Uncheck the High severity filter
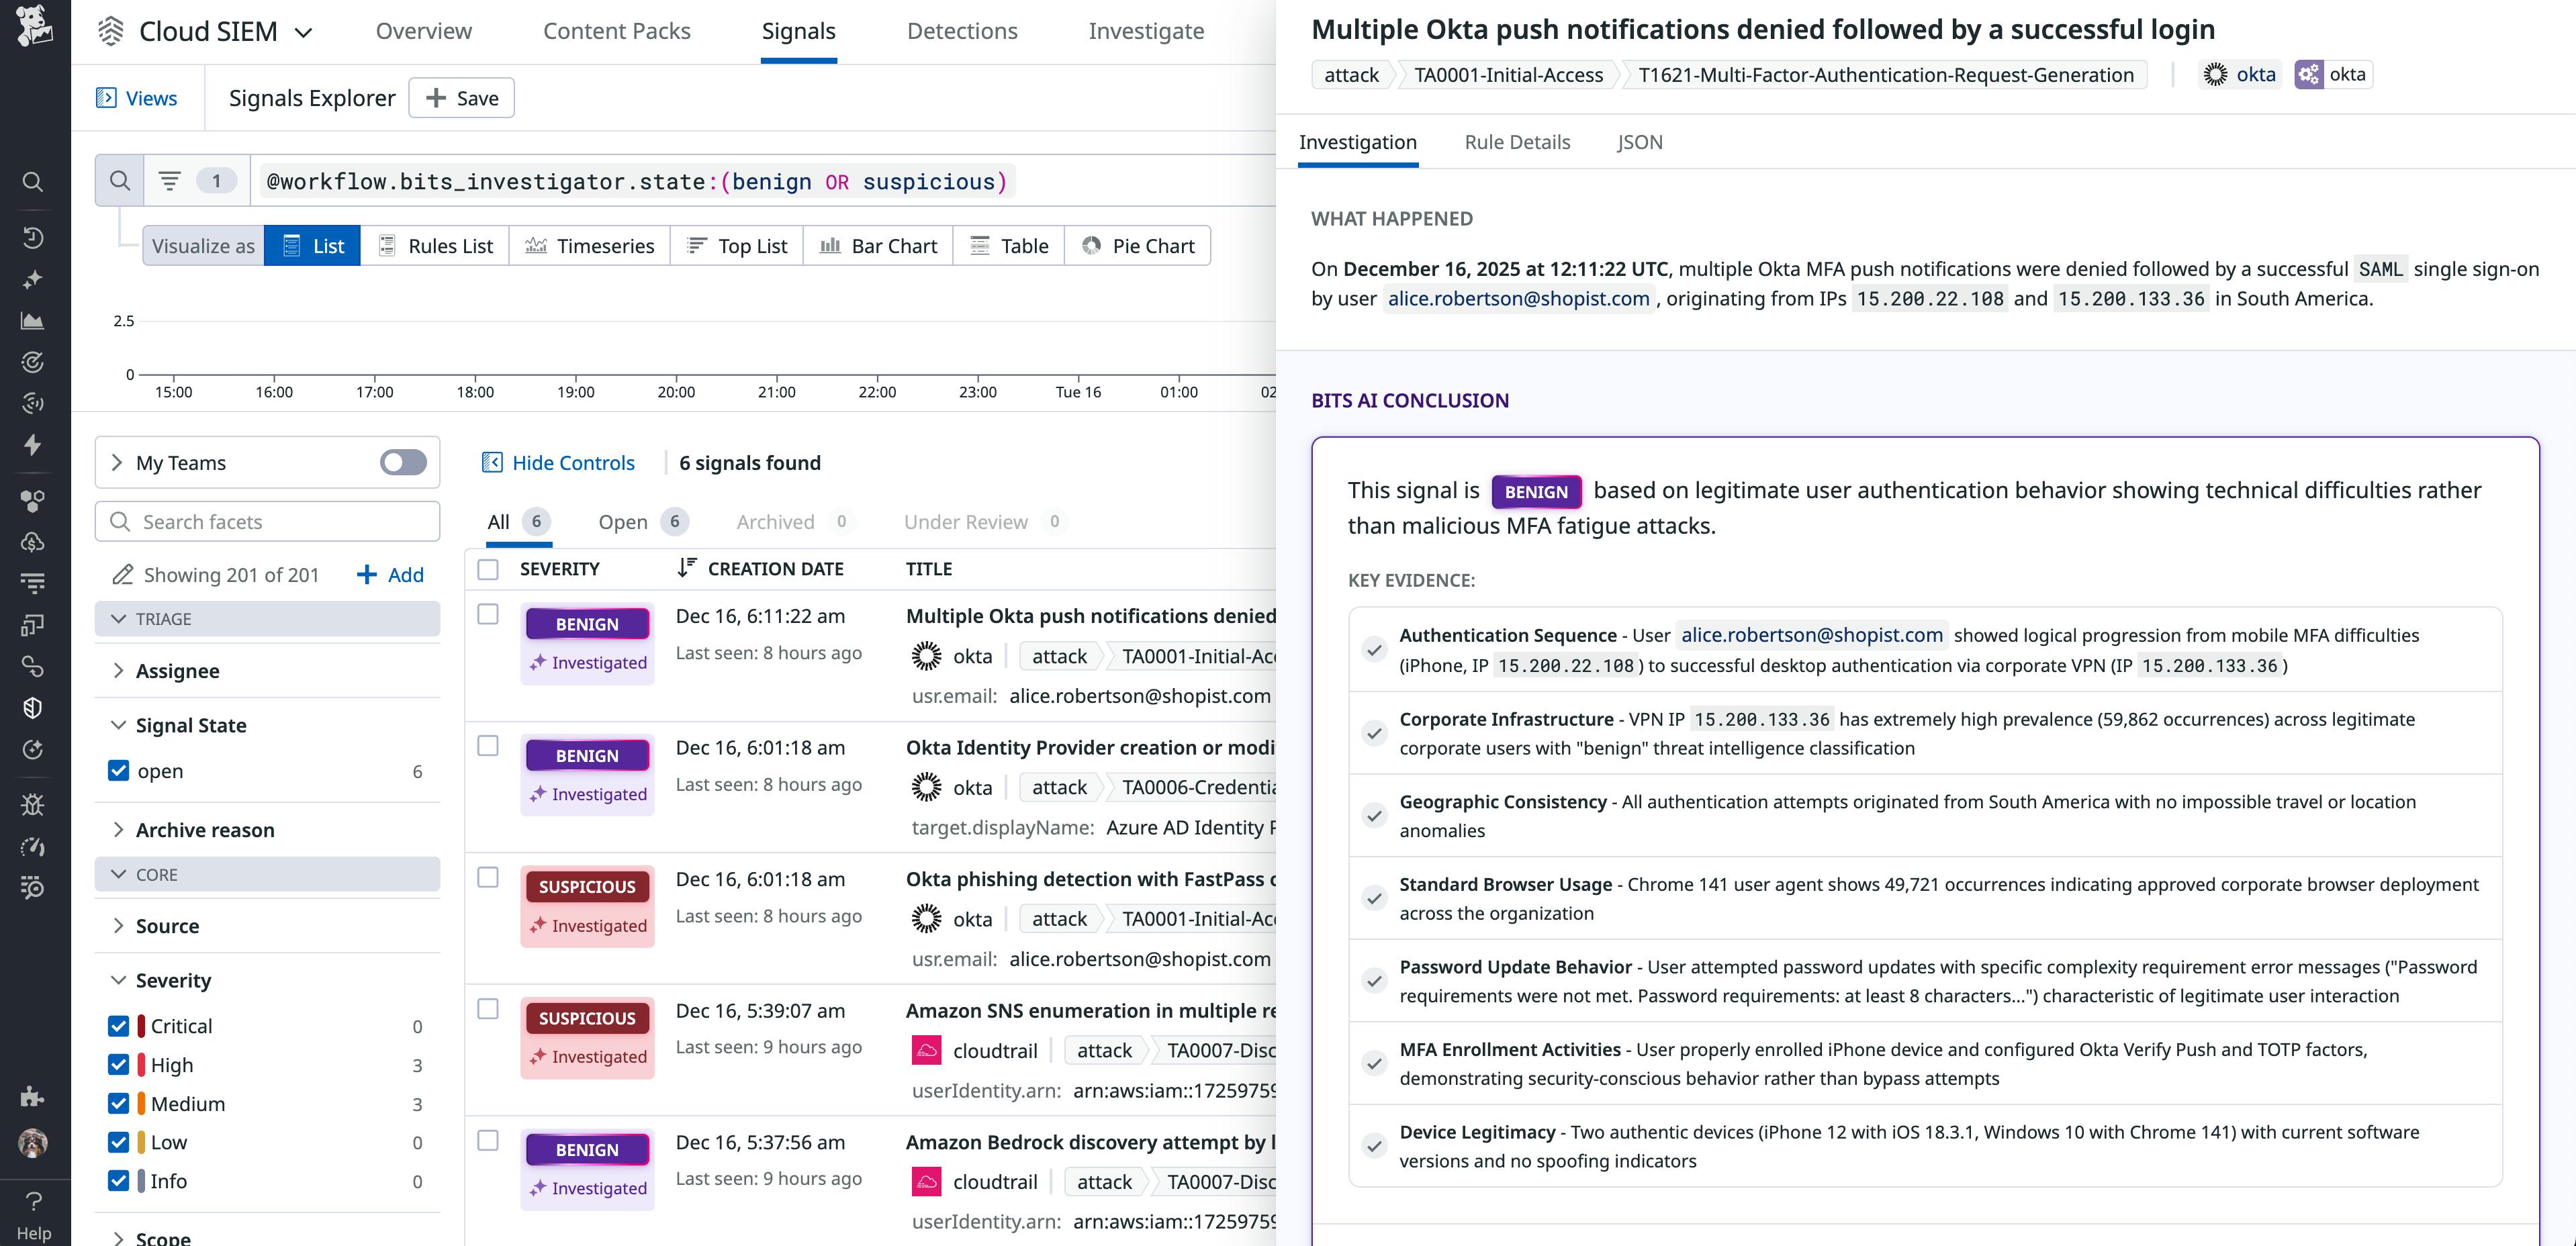The image size is (2576, 1246). (119, 1064)
